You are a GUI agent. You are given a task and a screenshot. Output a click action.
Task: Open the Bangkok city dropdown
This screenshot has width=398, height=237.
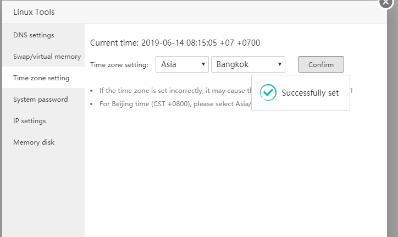pos(248,64)
